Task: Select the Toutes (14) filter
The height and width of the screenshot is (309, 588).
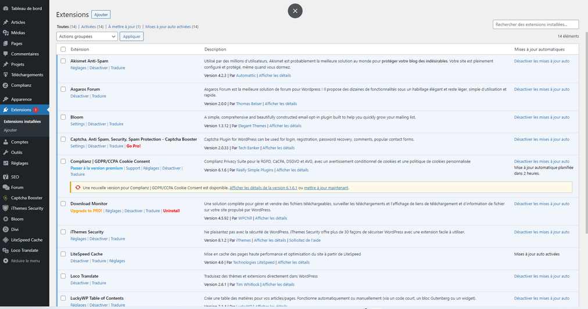Action: 66,27
